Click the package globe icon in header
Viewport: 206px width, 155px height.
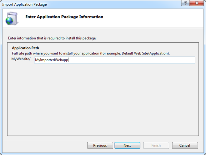tap(12, 18)
